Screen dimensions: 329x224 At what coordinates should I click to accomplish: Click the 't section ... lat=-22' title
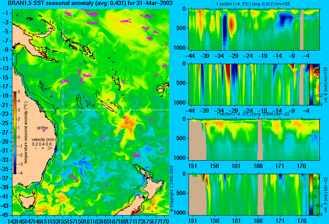point(254,114)
